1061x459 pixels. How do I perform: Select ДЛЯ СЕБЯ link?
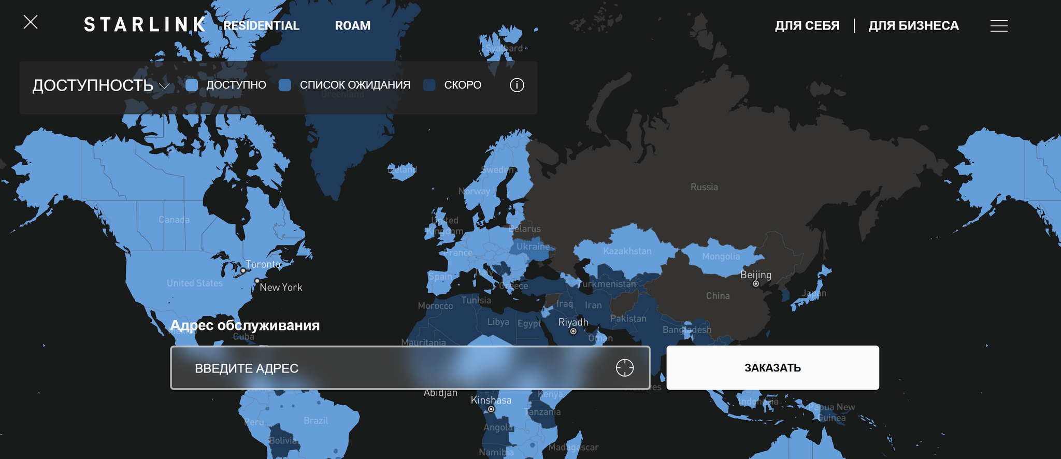(807, 26)
